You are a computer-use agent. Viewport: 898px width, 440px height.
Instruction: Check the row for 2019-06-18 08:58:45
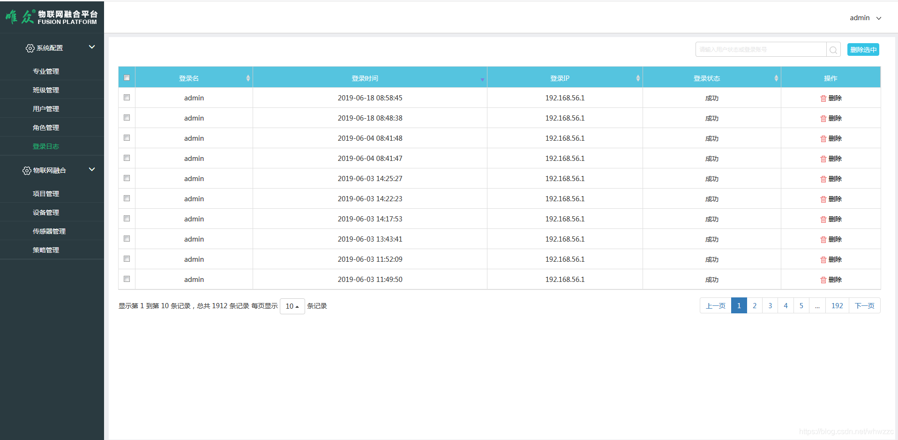(127, 98)
